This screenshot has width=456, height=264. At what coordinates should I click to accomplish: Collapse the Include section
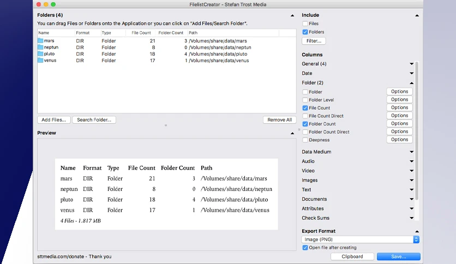click(417, 15)
